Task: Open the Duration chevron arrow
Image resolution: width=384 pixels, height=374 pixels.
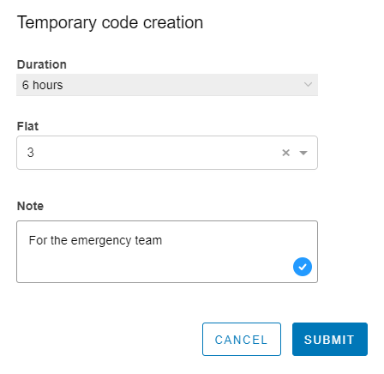Action: click(x=308, y=85)
